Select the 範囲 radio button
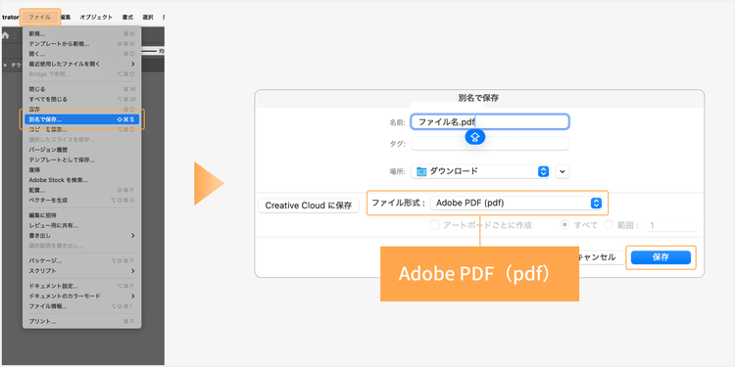735x367 pixels. tap(609, 225)
